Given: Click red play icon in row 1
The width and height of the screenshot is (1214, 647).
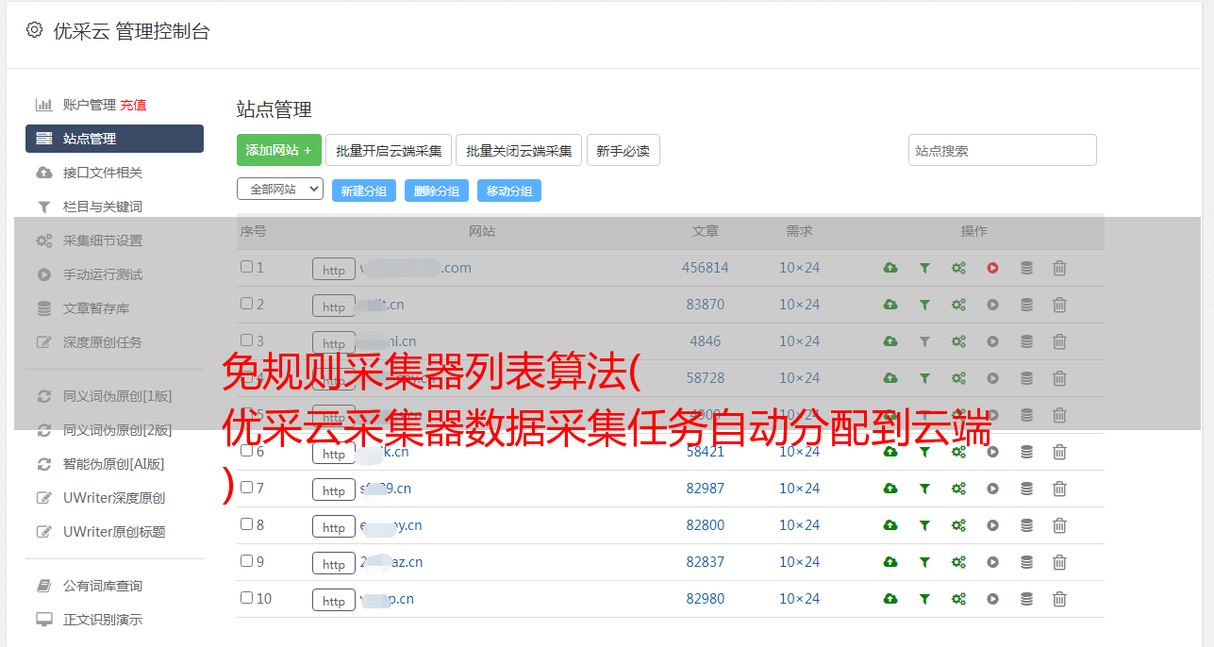Looking at the screenshot, I should [x=992, y=268].
